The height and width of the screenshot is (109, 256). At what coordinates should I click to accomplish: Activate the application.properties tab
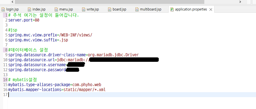point(191,9)
